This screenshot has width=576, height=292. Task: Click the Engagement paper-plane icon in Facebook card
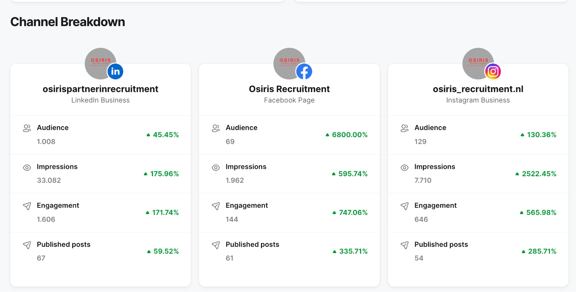(x=216, y=206)
